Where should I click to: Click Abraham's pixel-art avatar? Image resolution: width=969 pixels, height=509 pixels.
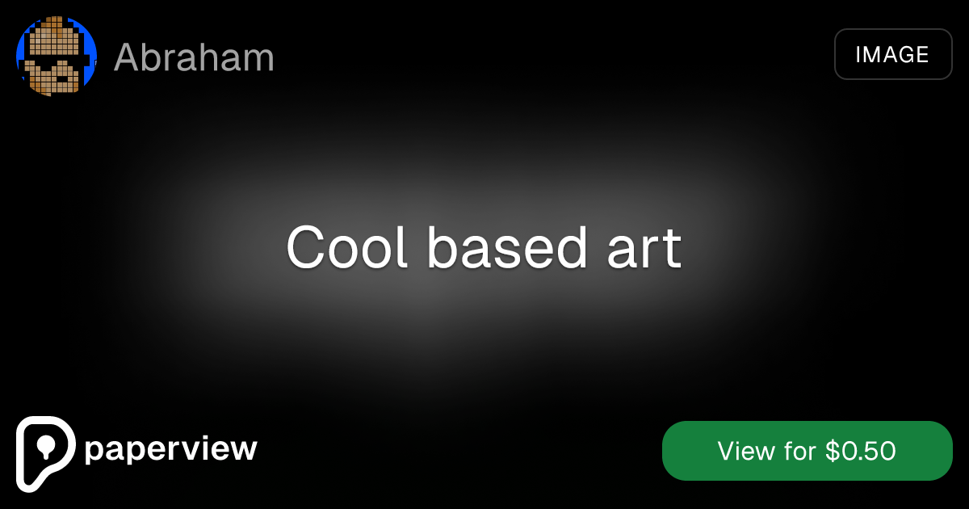(x=57, y=56)
